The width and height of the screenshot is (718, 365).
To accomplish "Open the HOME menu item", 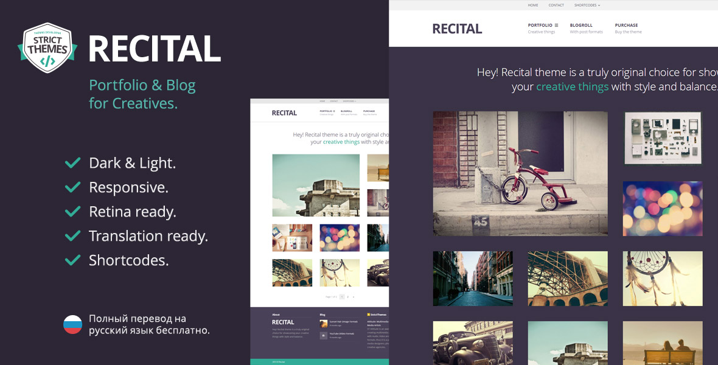I will (533, 5).
